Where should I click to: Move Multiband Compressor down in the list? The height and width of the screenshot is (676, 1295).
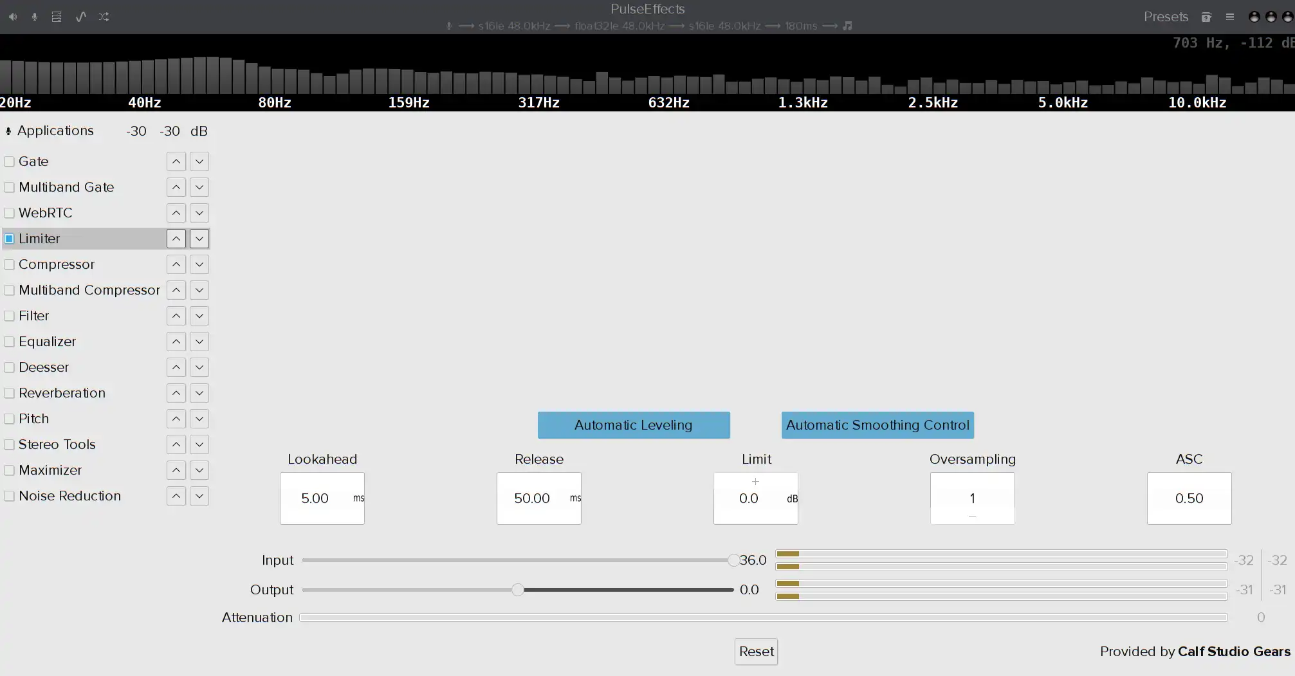[x=199, y=290]
